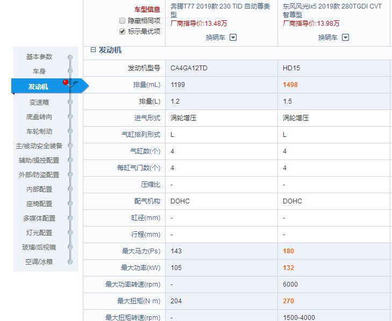This screenshot has width=392, height=321.
Task: Click the 204 torque value
Action: (x=176, y=301)
